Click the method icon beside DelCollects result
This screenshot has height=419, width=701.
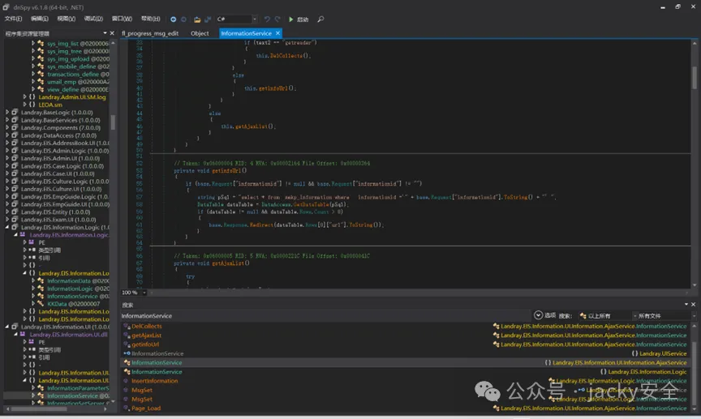point(127,326)
